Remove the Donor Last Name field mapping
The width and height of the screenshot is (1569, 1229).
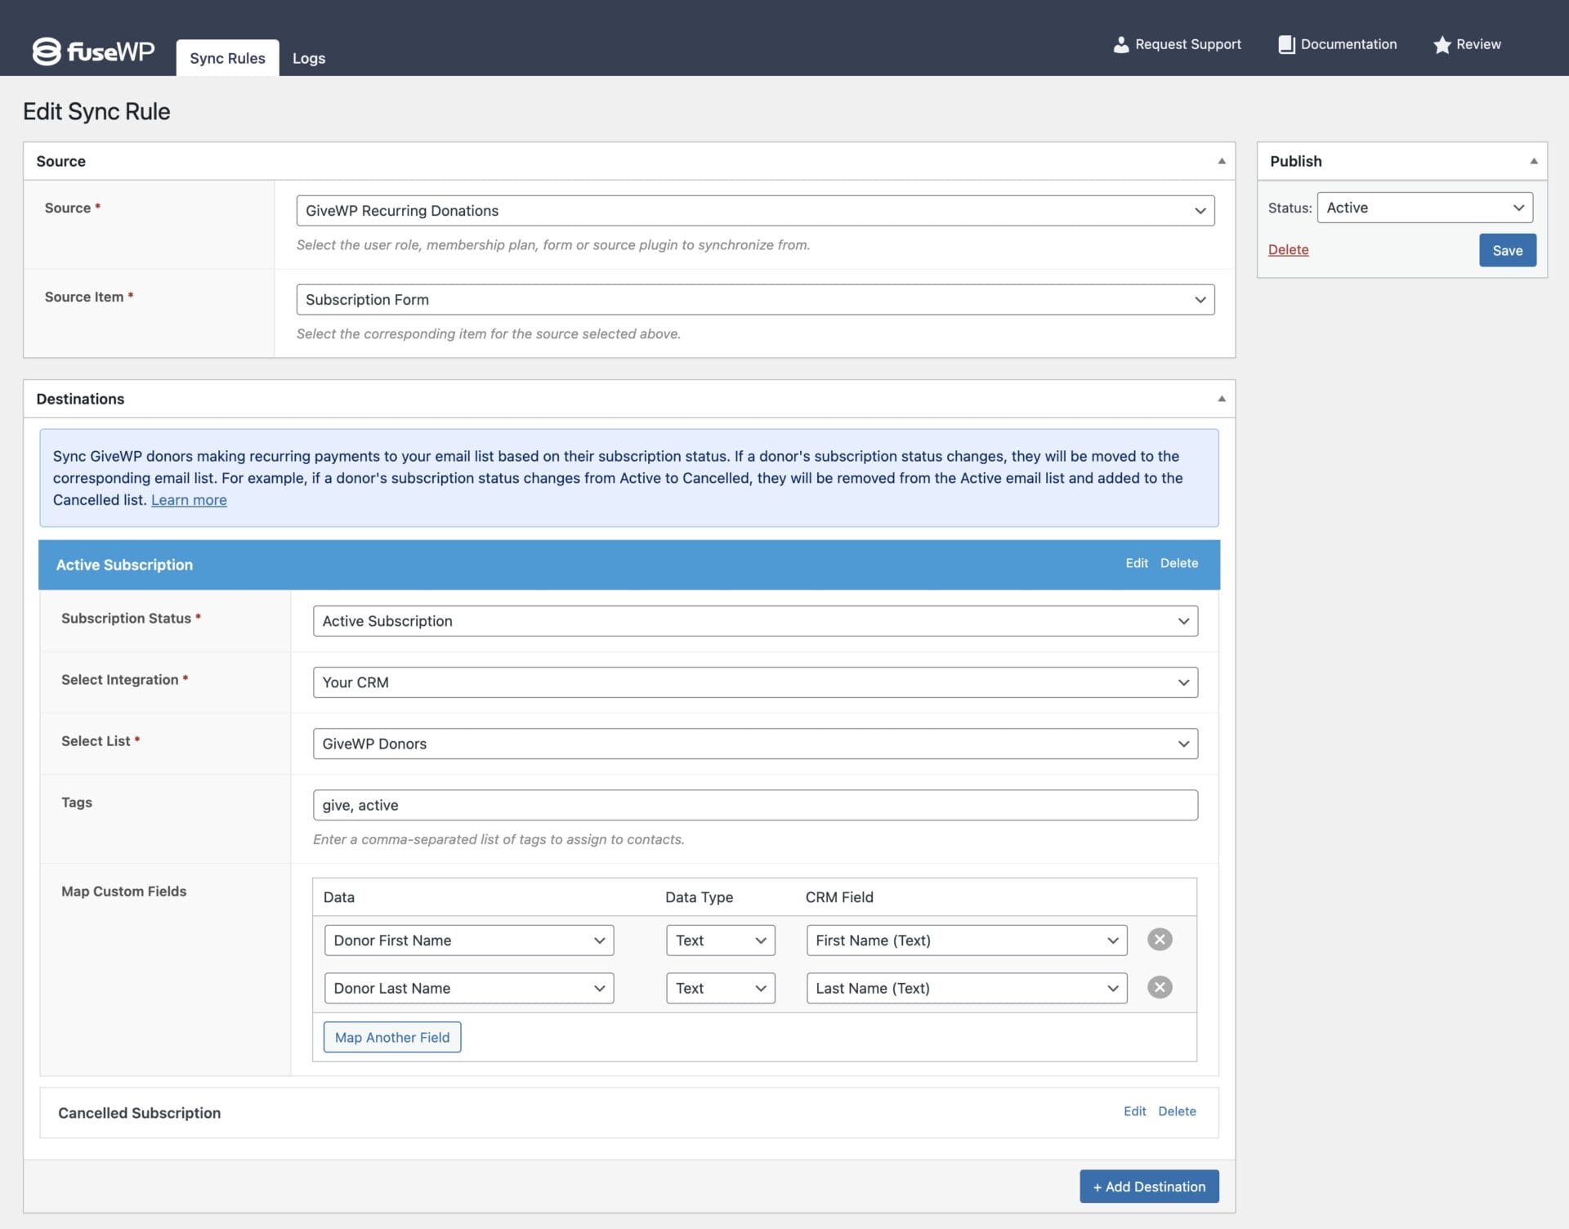[1159, 987]
